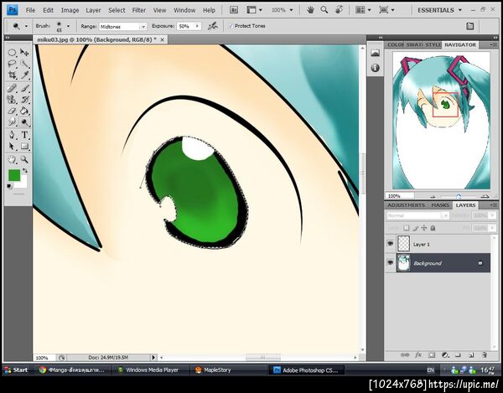Select the Burn tool in toolbox

click(24, 122)
